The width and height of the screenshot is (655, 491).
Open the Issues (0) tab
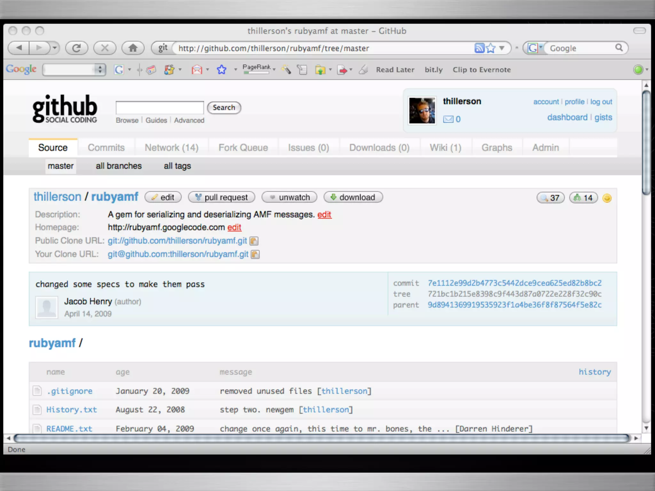click(x=308, y=148)
